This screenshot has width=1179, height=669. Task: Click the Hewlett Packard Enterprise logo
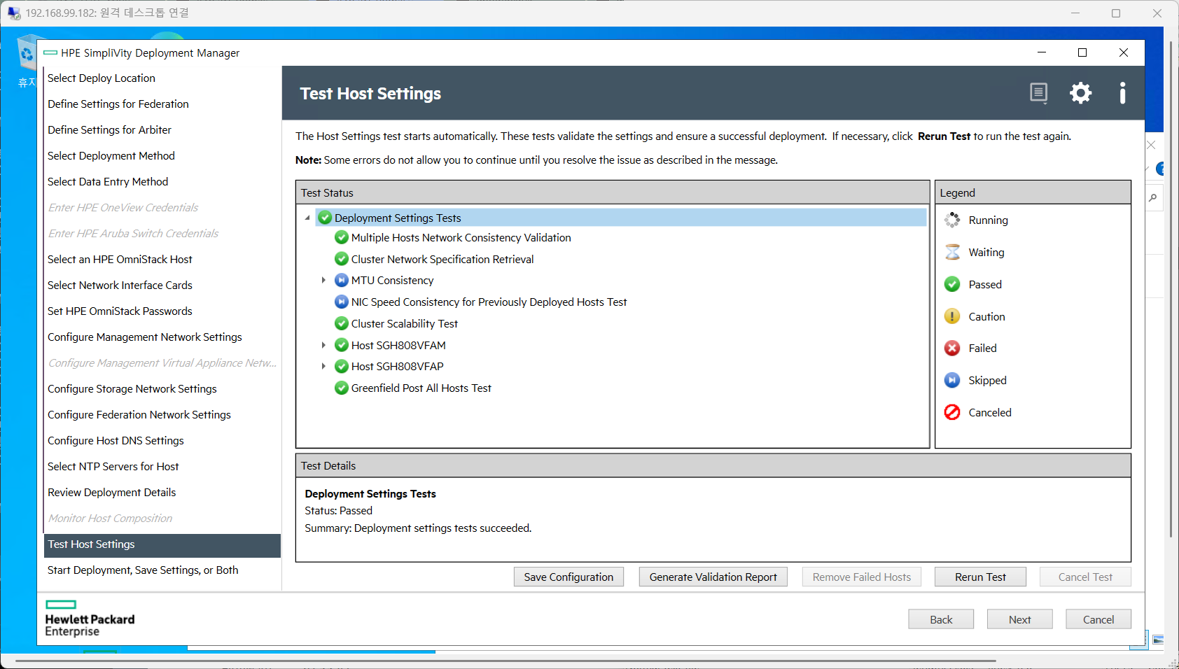tap(90, 619)
